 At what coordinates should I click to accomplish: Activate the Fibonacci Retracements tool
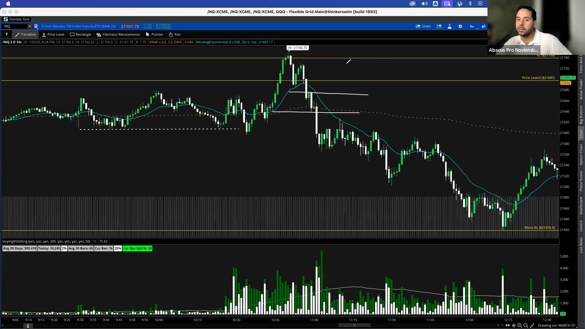[118, 34]
